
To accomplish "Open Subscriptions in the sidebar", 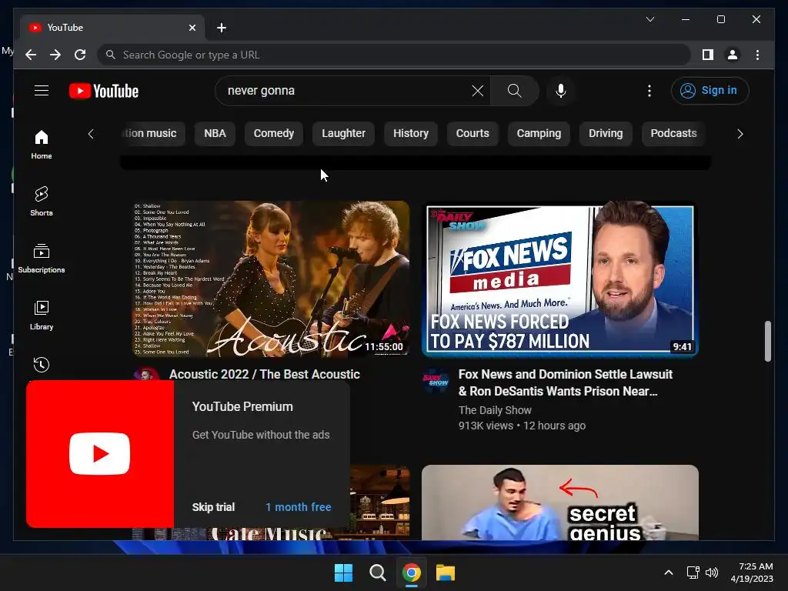I will pyautogui.click(x=42, y=259).
